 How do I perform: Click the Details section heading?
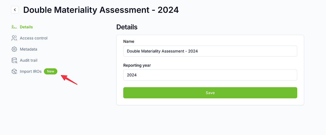(127, 27)
